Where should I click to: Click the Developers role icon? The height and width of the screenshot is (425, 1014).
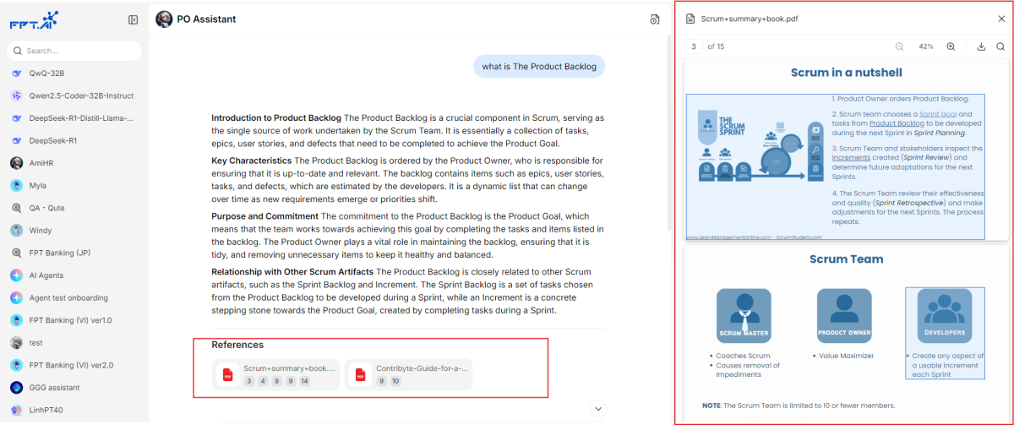coord(945,316)
